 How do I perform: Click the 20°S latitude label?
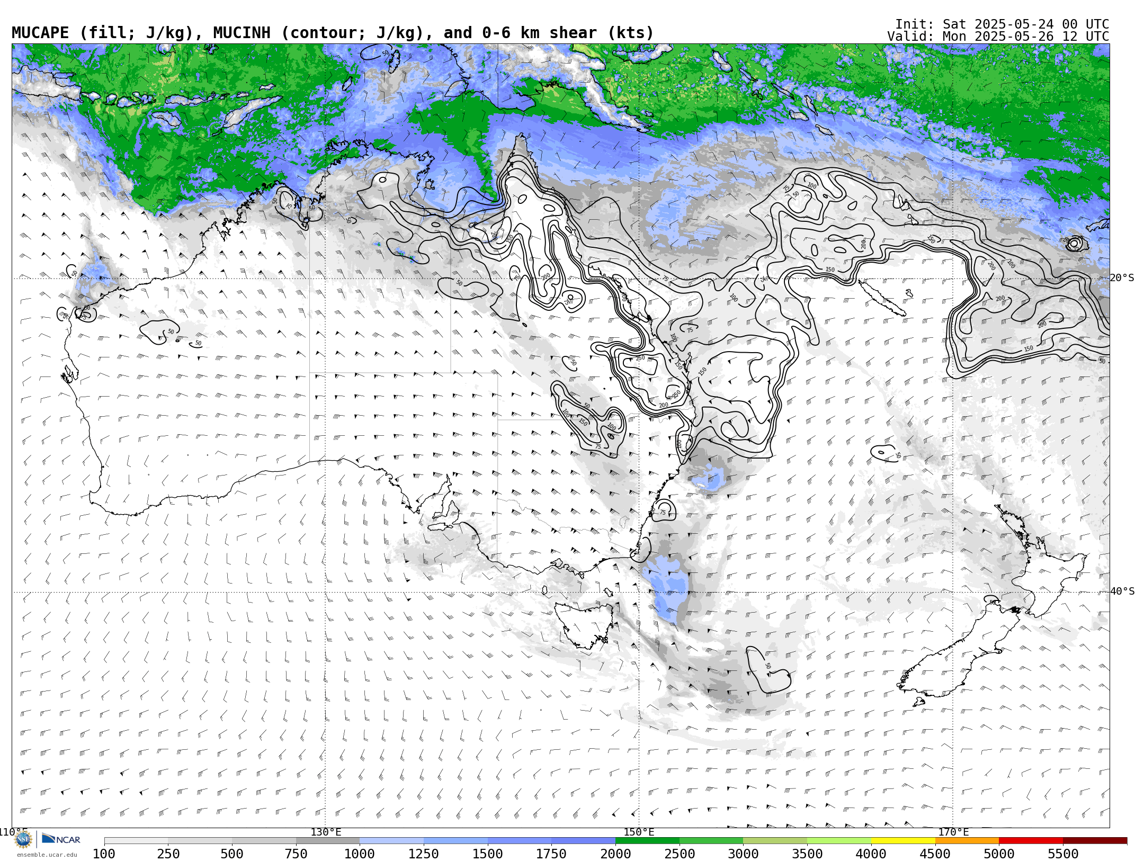[x=1122, y=278]
